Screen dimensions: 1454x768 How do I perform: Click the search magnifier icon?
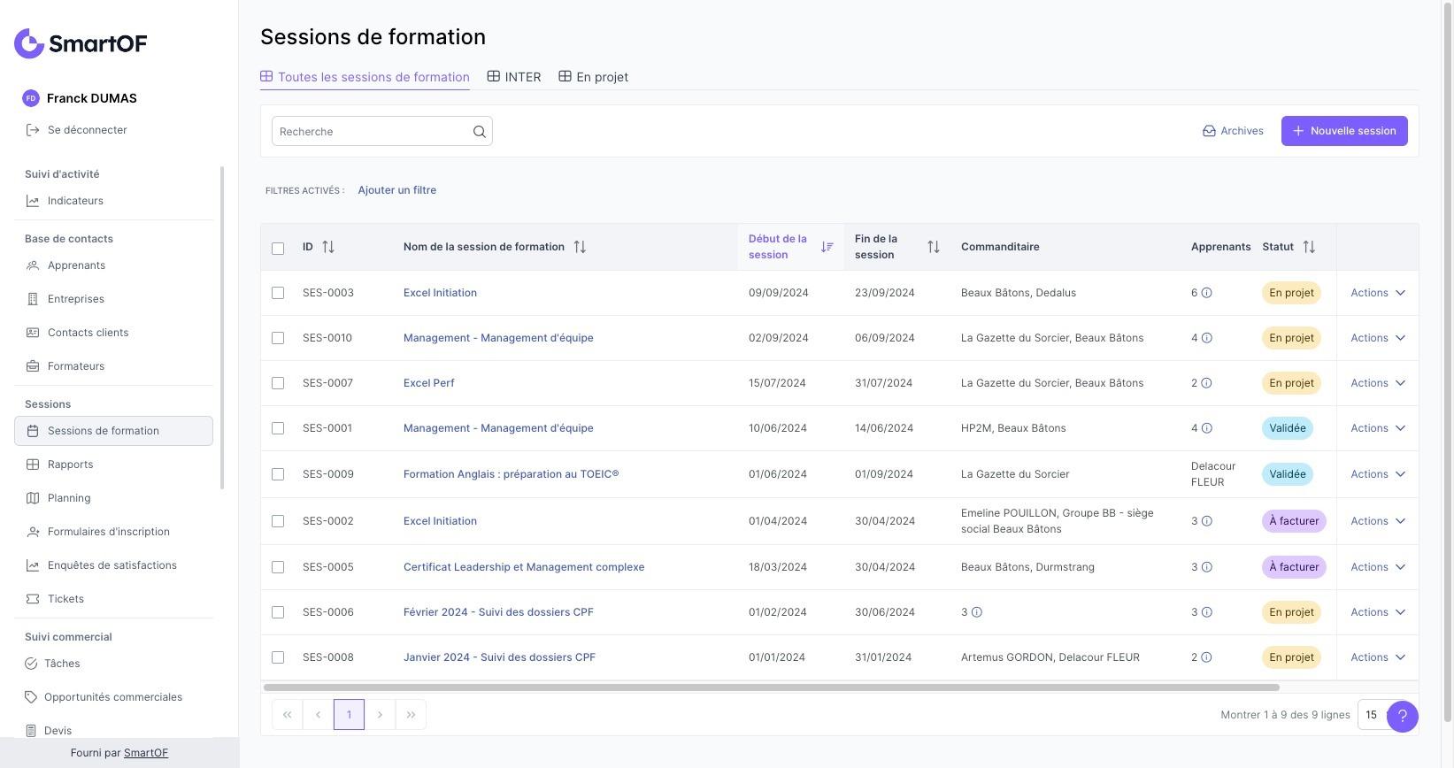pyautogui.click(x=479, y=132)
